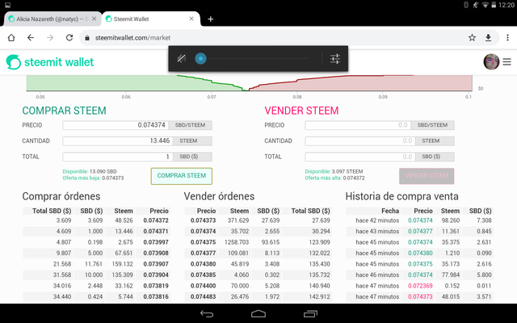This screenshot has height=323, width=517.
Task: Click available balance 3.097 STEEM link
Action: point(334,171)
